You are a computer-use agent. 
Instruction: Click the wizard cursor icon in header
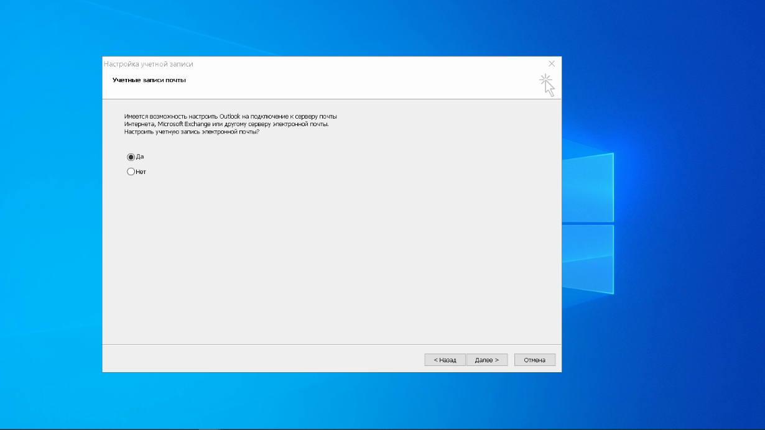coord(547,85)
